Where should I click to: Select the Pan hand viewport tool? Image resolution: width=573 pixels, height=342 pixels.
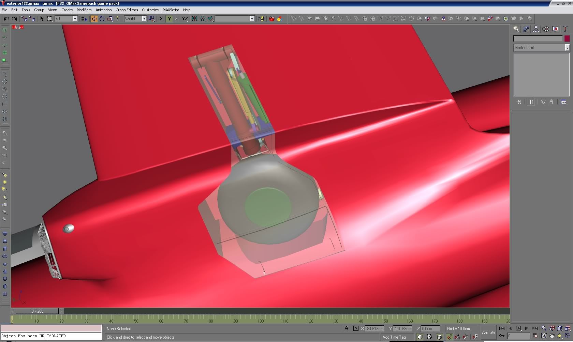tap(552, 336)
